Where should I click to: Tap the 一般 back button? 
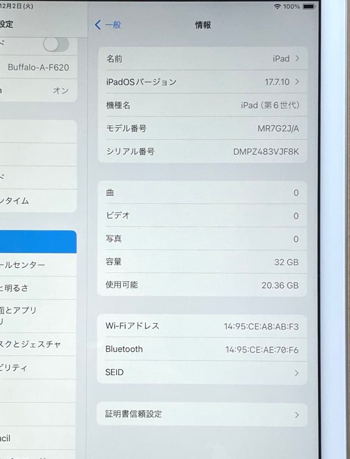[109, 25]
